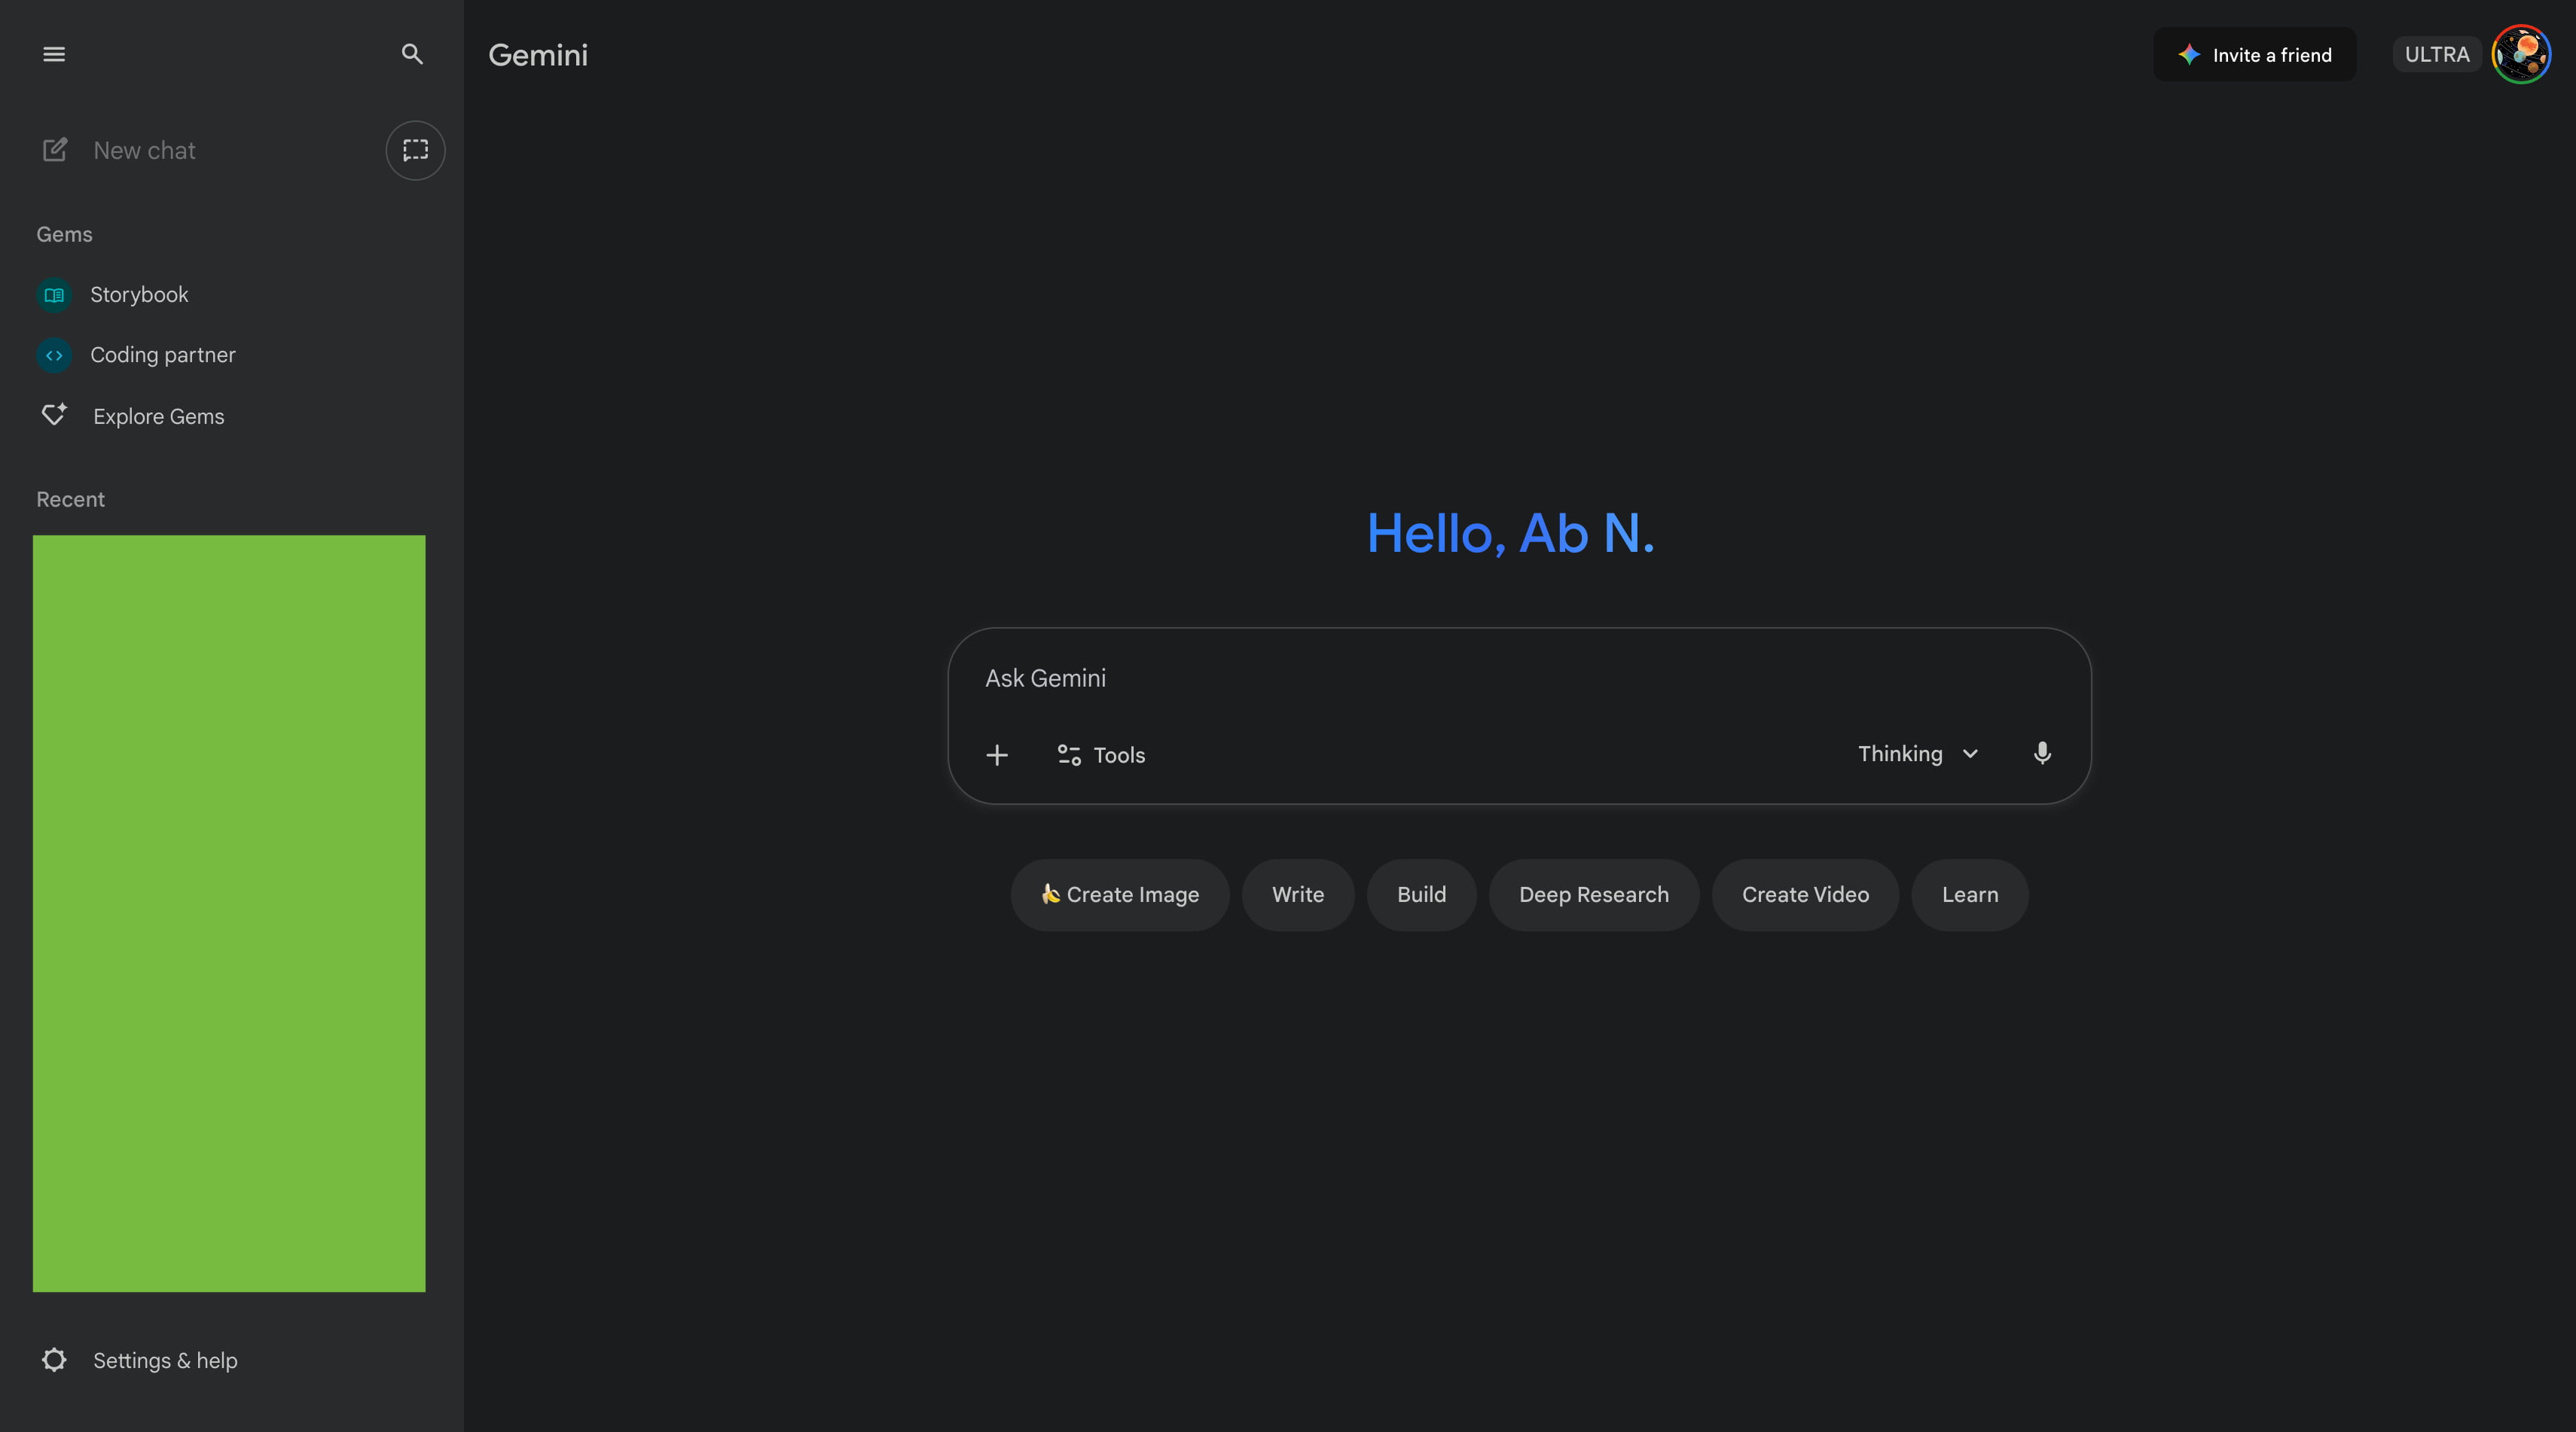Toggle the Create Image suggestion chip
This screenshot has width=2576, height=1432.
point(1119,894)
